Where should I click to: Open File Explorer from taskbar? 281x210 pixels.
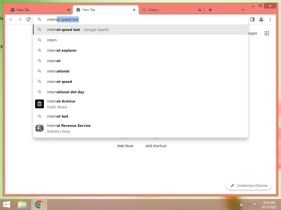tap(22, 205)
